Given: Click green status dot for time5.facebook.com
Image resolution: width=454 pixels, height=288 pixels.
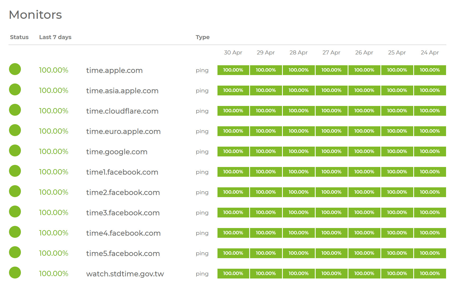Looking at the screenshot, I should tap(15, 252).
